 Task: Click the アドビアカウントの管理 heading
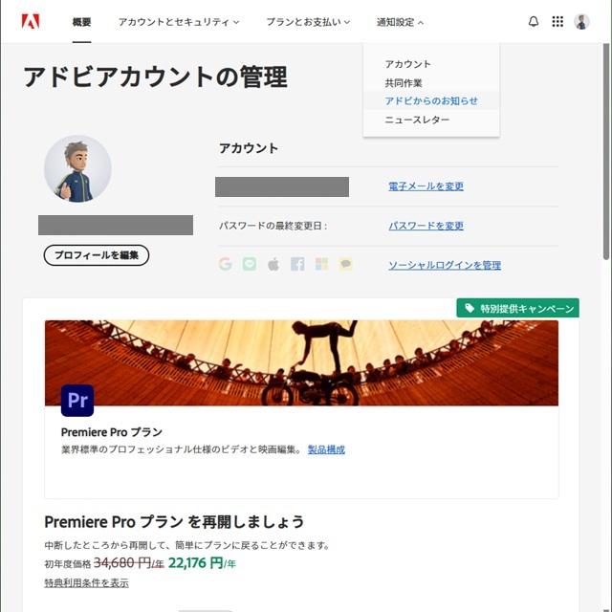(x=155, y=76)
